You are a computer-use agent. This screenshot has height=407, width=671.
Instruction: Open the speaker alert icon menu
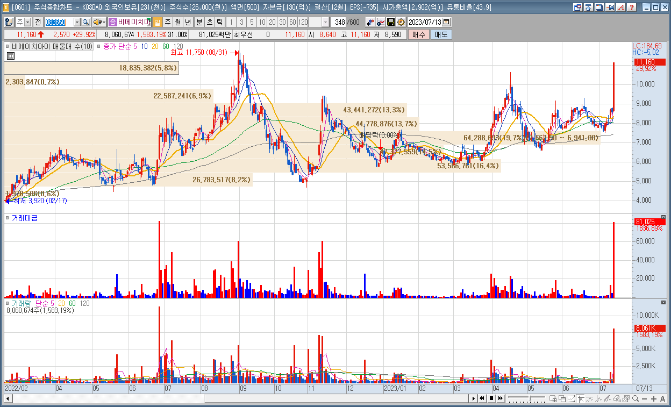[x=99, y=22]
